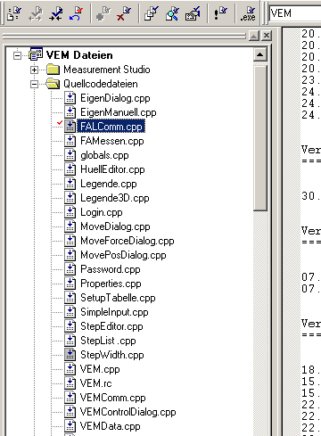The width and height of the screenshot is (321, 436).
Task: Select HuellEditor.cpp in the file tree
Action: (112, 169)
